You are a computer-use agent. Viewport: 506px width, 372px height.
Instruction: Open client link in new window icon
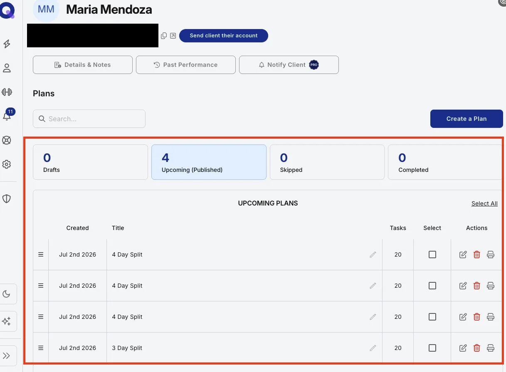pyautogui.click(x=173, y=36)
